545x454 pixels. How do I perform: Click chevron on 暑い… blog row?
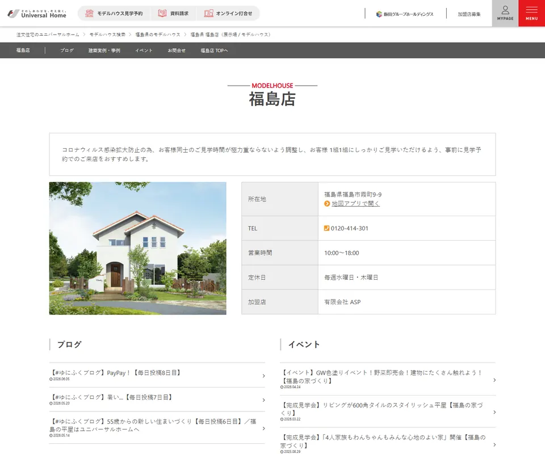click(x=264, y=400)
